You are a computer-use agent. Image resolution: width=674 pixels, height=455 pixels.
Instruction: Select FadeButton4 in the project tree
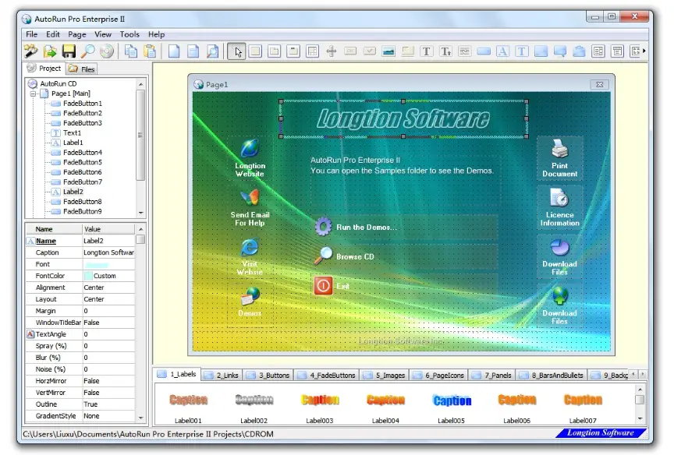tap(82, 153)
